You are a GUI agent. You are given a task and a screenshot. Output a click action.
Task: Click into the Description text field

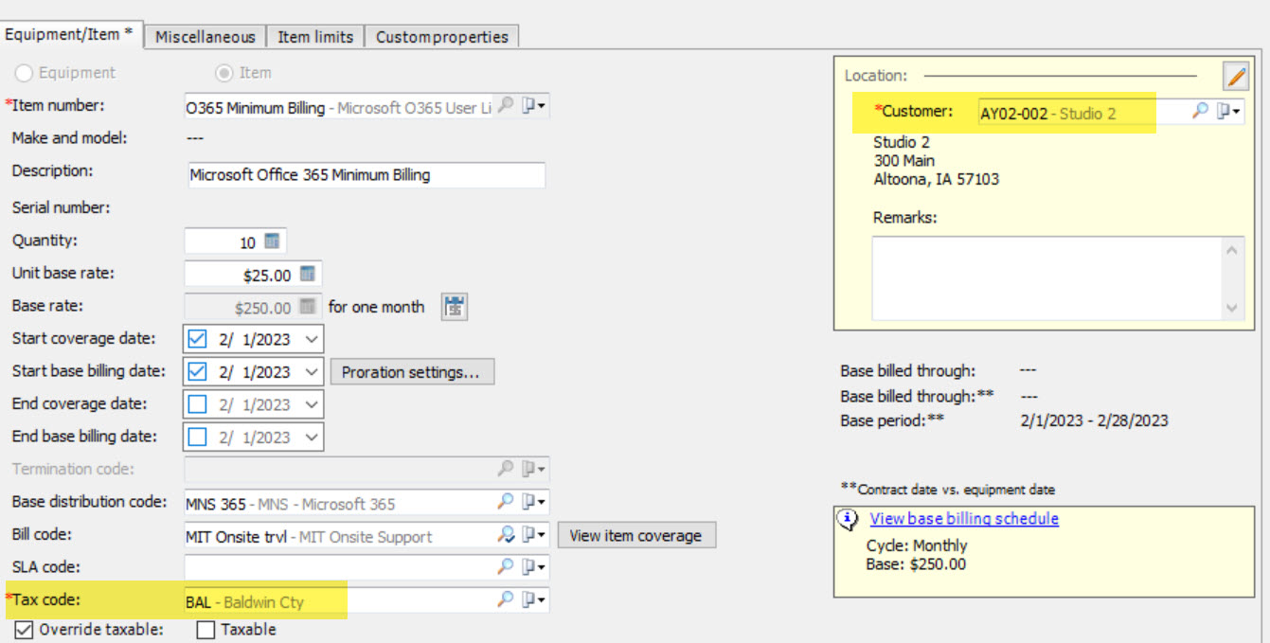click(366, 175)
